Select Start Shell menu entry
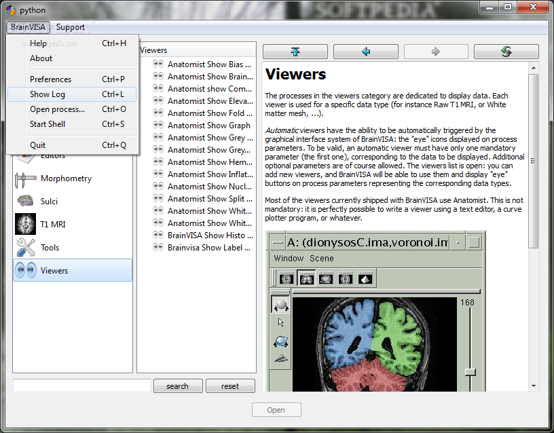 coord(72,124)
